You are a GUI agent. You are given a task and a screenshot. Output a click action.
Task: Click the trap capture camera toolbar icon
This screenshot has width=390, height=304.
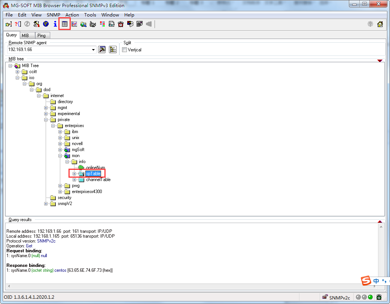[93, 24]
